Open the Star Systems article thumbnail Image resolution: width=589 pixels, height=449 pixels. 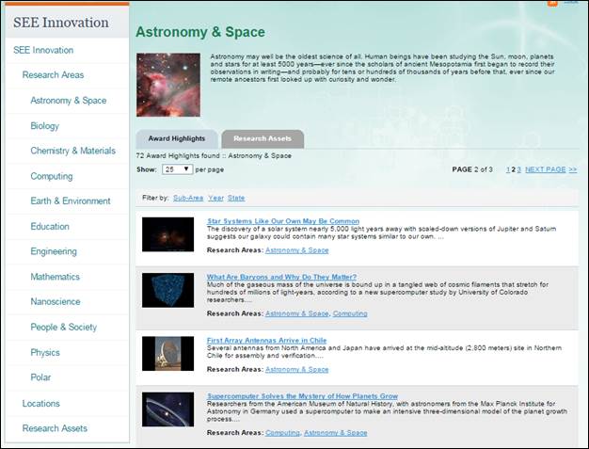pos(167,234)
